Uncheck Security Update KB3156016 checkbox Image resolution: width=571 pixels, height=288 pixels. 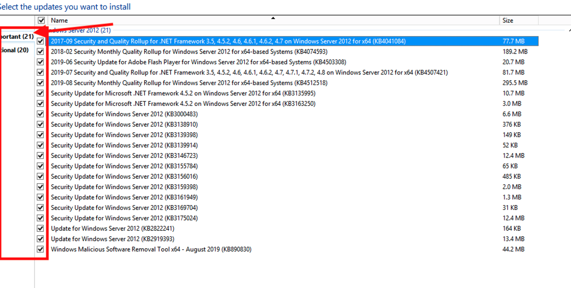click(x=40, y=177)
